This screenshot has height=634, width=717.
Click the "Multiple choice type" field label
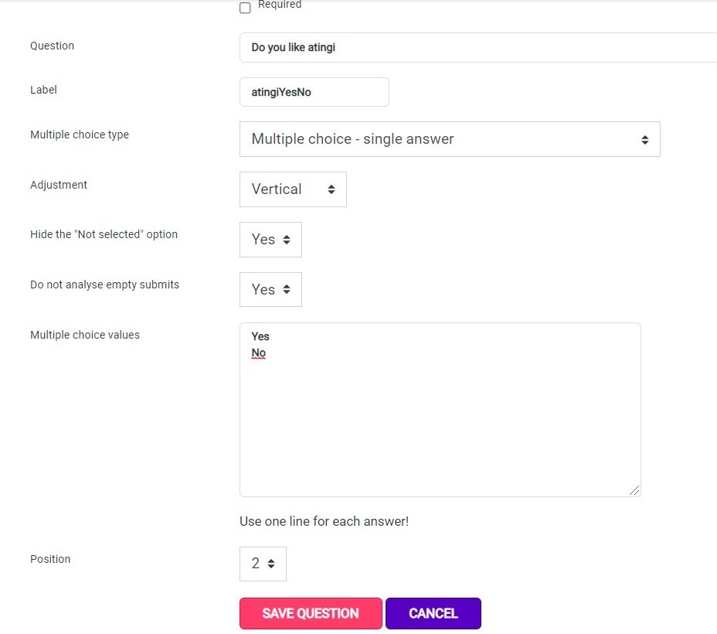pos(80,135)
